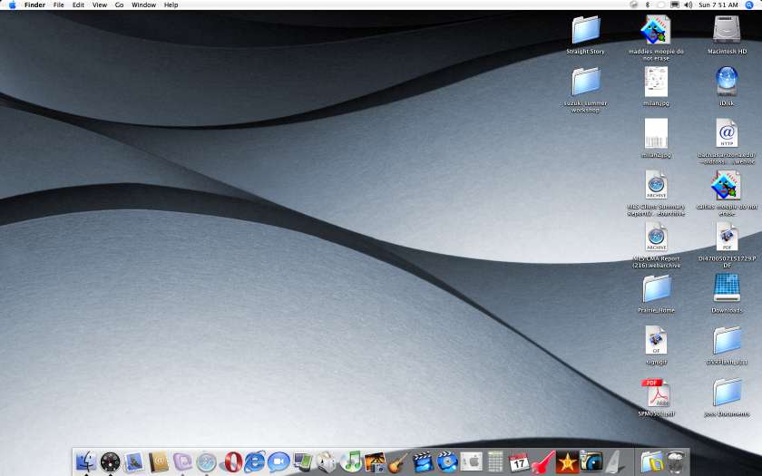Select the joss Documents folder
The image size is (762, 476).
coord(727,392)
